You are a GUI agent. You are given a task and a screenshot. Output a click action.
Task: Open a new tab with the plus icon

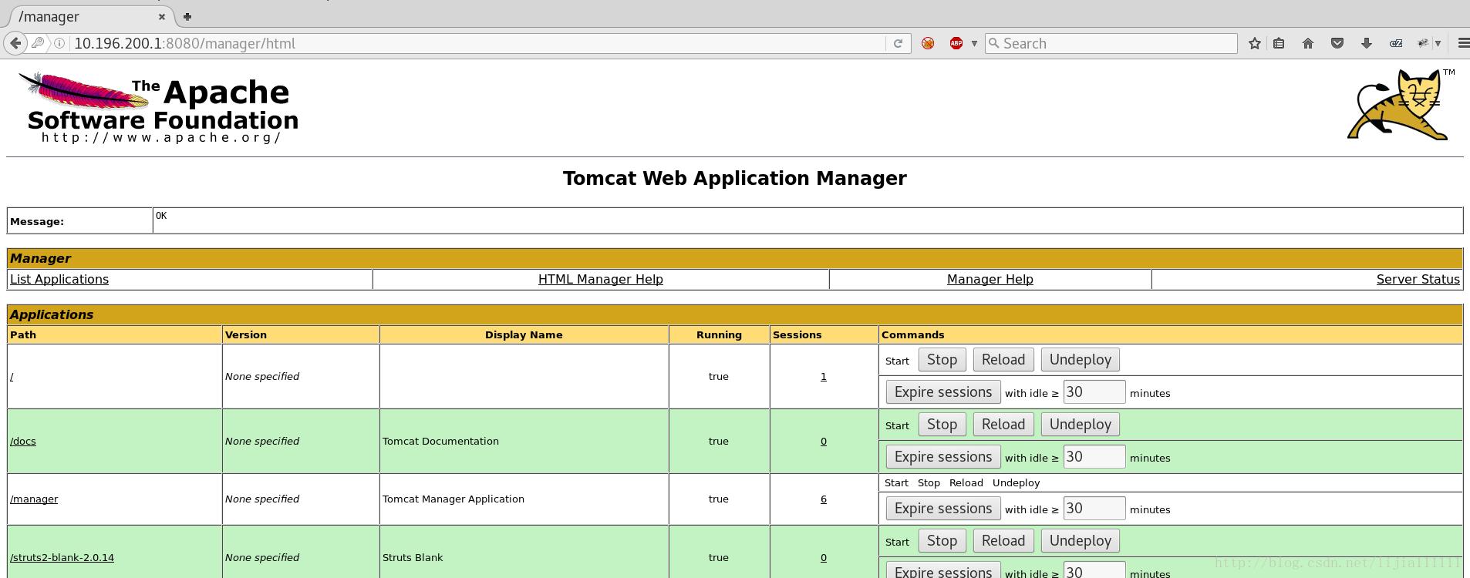coord(187,16)
